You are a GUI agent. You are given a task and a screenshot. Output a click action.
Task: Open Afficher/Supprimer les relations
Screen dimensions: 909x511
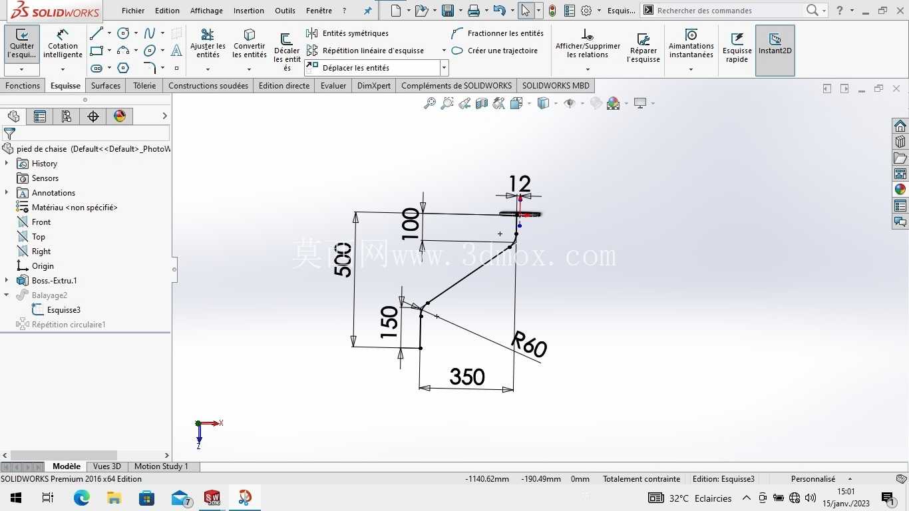coord(588,44)
